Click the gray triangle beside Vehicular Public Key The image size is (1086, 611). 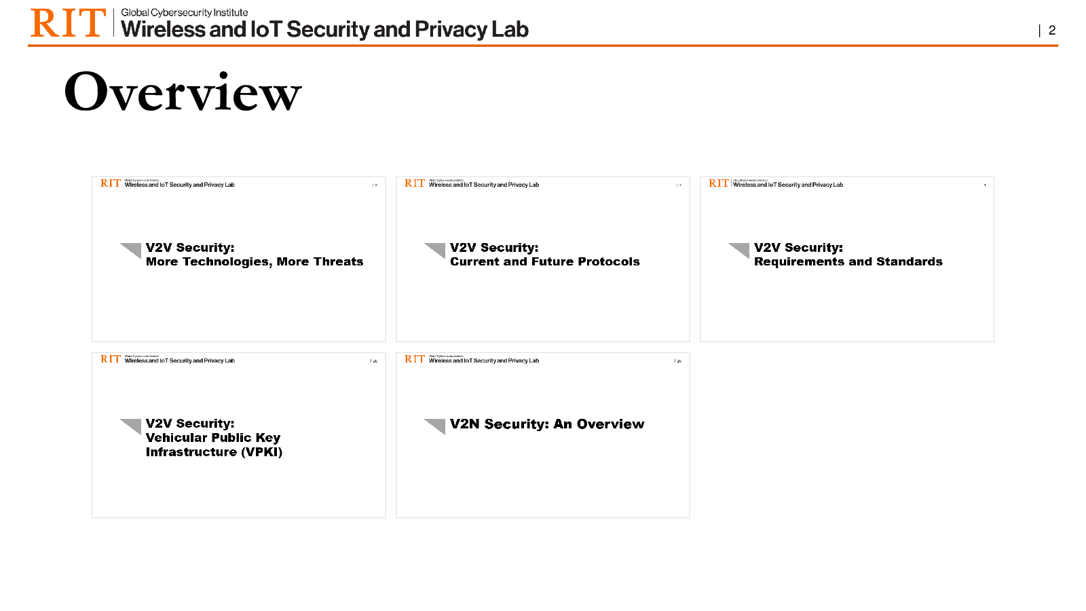click(x=130, y=426)
